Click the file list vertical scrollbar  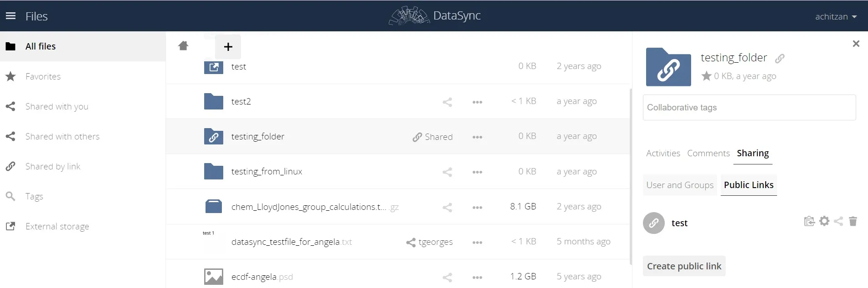coord(631,176)
